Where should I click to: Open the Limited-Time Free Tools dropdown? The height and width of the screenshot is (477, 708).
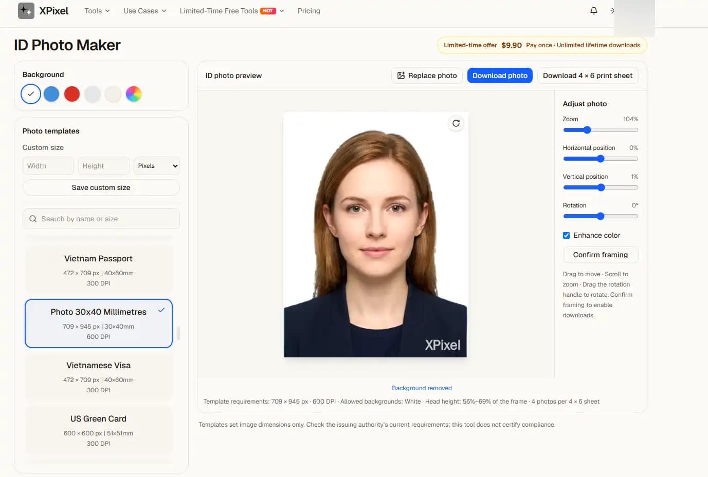232,11
